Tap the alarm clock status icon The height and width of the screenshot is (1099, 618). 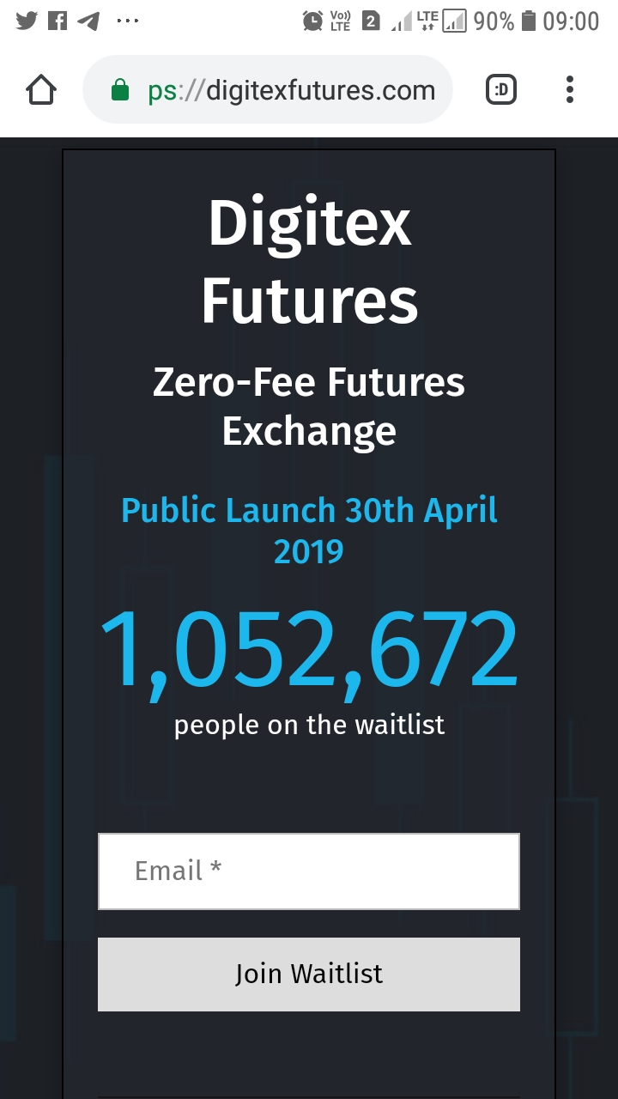pyautogui.click(x=312, y=21)
